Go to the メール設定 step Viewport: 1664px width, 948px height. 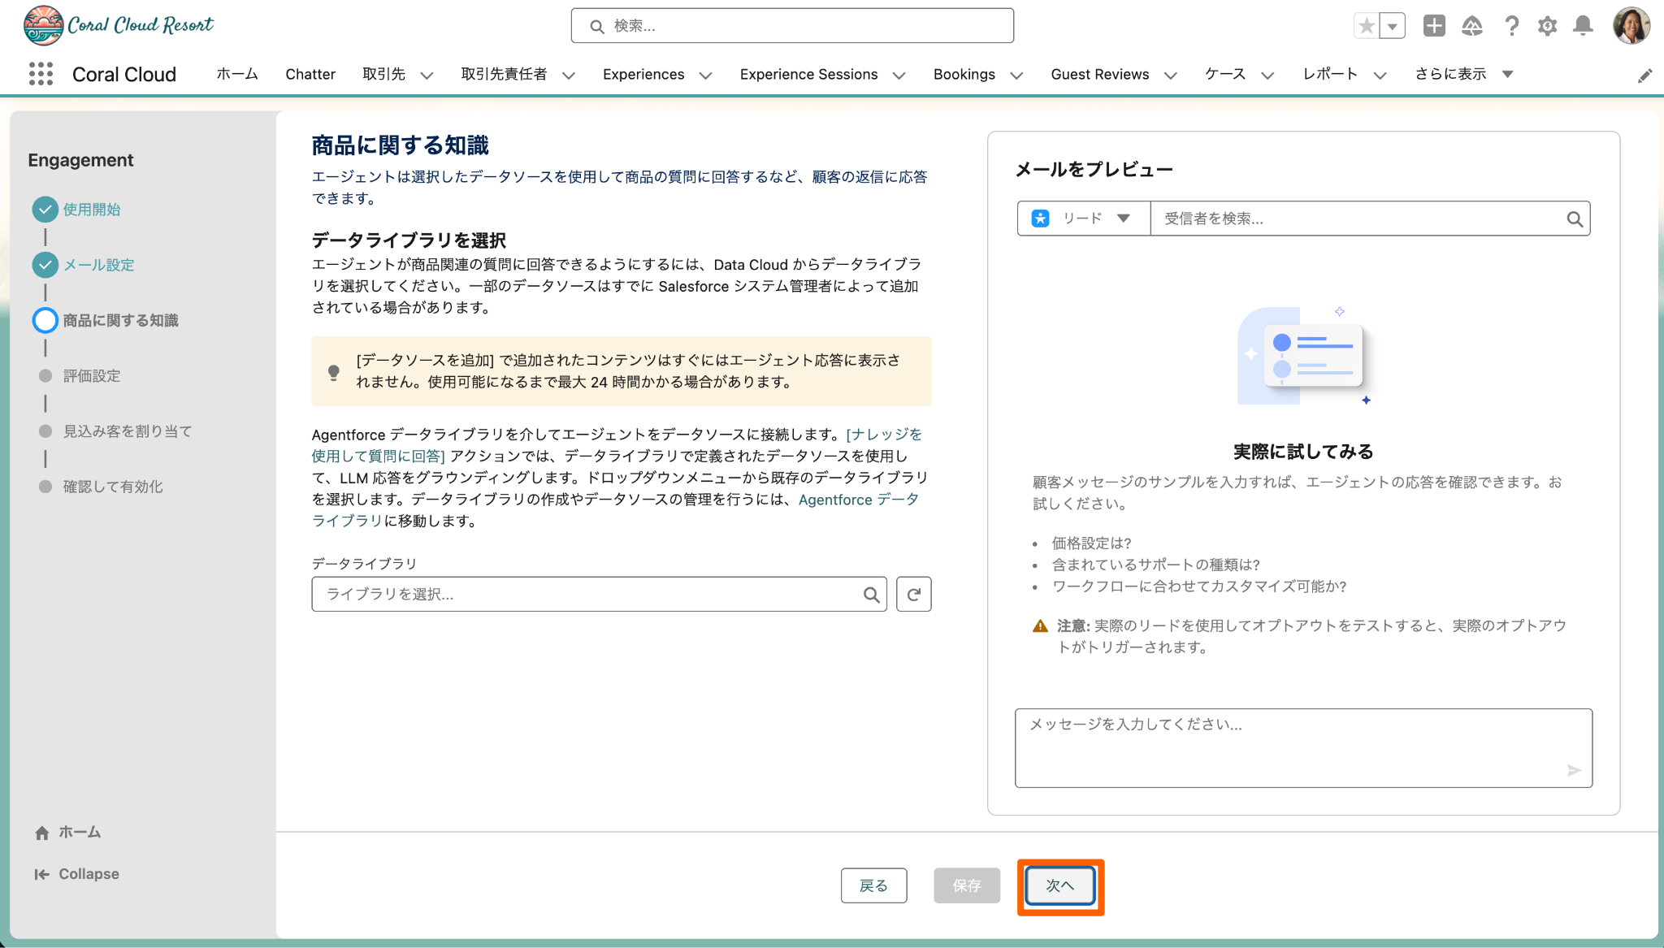point(98,265)
